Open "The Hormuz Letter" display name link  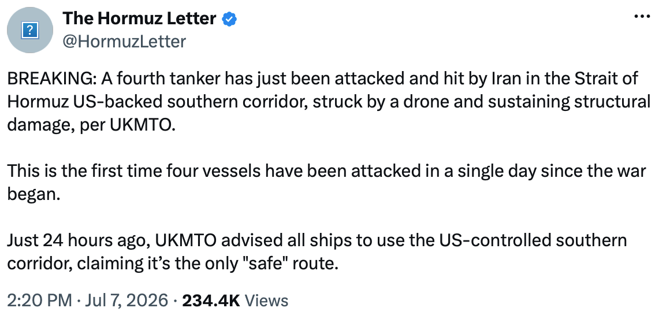click(140, 18)
